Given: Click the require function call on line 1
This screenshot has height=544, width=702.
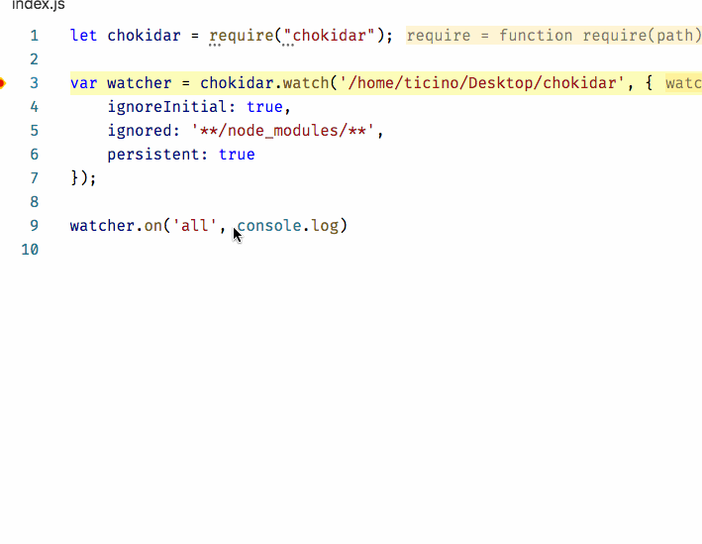Looking at the screenshot, I should click(x=242, y=36).
